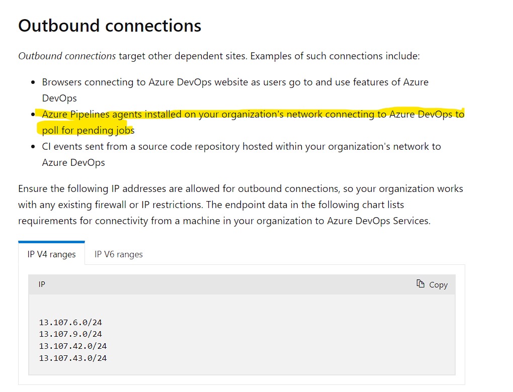Click the italic "Outbound connections" intro sentence
The width and height of the screenshot is (513, 392).
(x=219, y=56)
